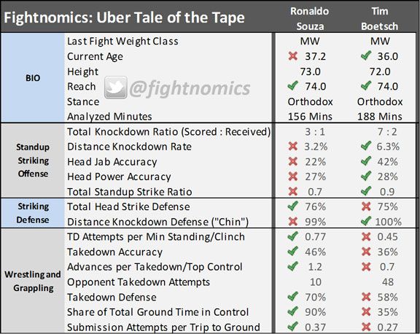Viewport: 420px width, 334px height.
Task: Click green check beside Souza's 0.37 submission attempts
Action: point(293,326)
